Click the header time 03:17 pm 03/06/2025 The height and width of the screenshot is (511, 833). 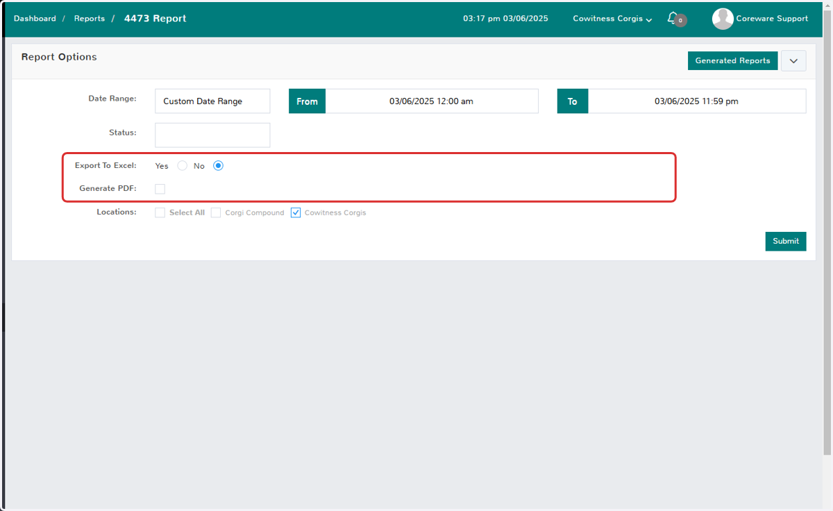tap(505, 19)
